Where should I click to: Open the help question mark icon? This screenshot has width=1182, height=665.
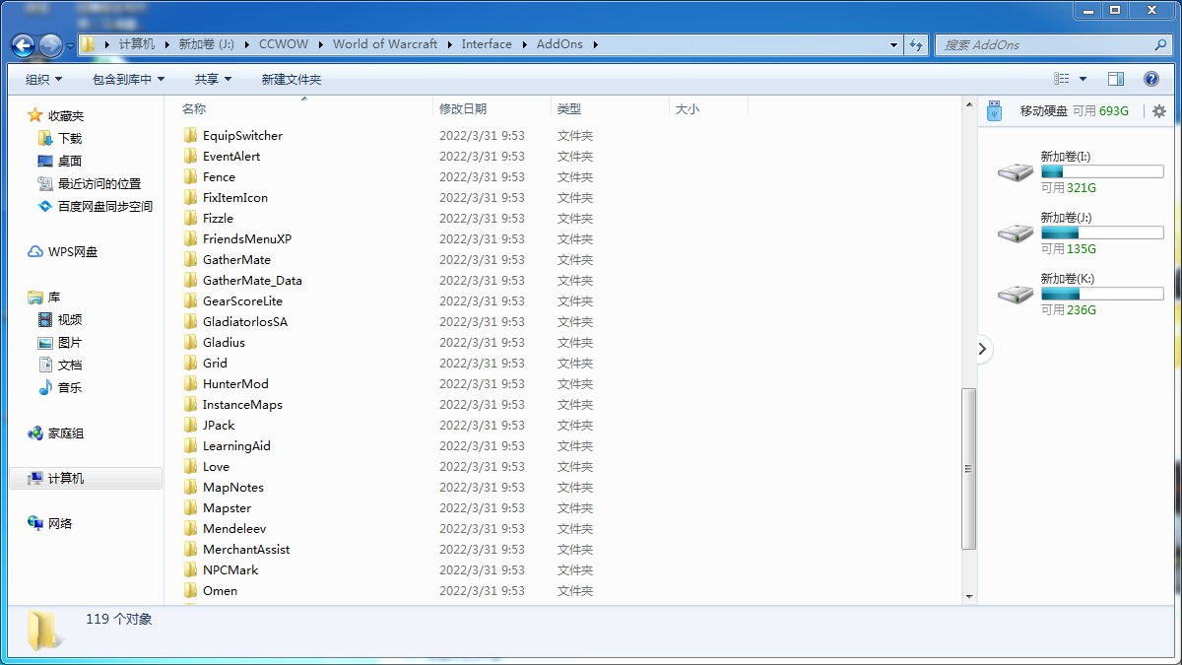click(x=1150, y=79)
